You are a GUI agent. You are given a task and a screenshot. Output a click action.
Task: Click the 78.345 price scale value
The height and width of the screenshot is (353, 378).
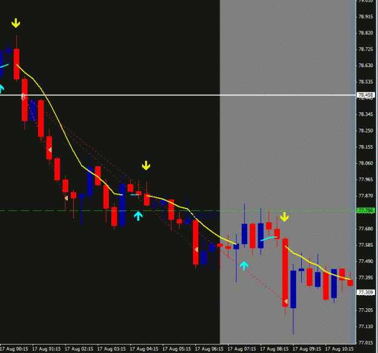point(366,114)
